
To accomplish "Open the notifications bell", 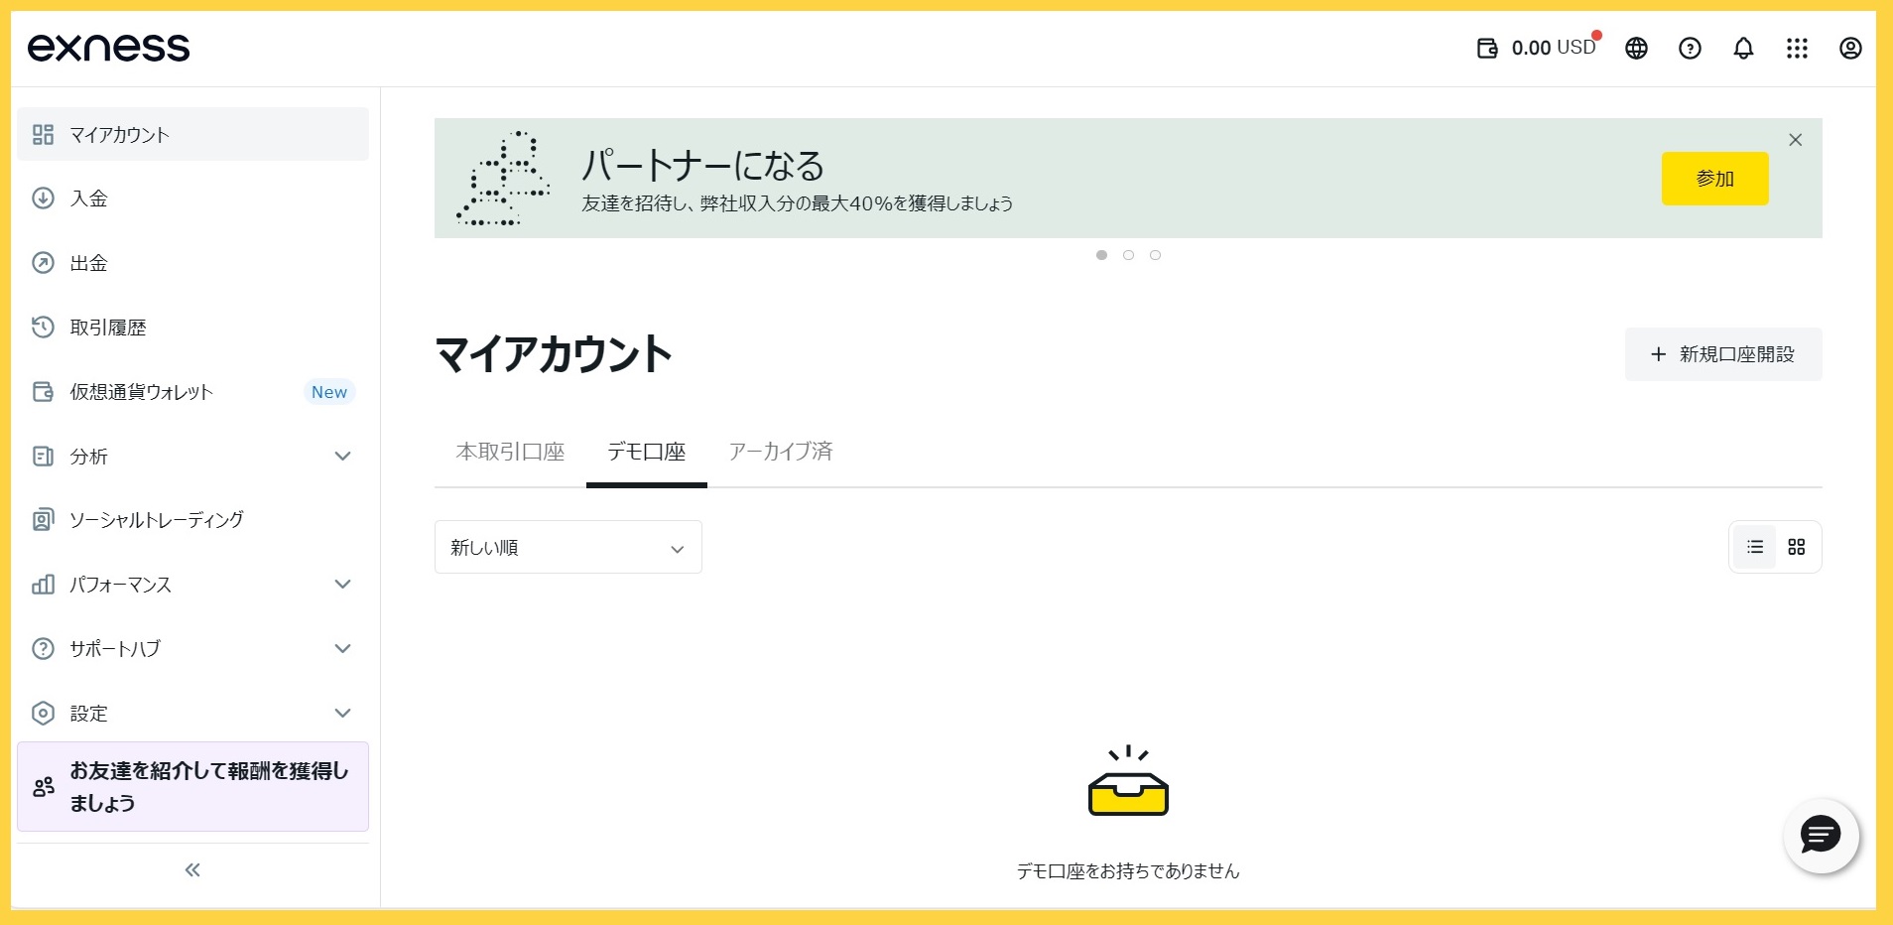I will point(1743,48).
